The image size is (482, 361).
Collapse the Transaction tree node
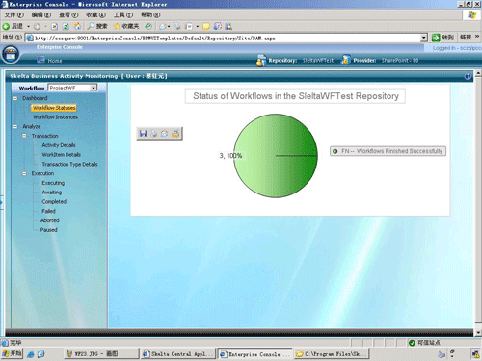[24, 136]
